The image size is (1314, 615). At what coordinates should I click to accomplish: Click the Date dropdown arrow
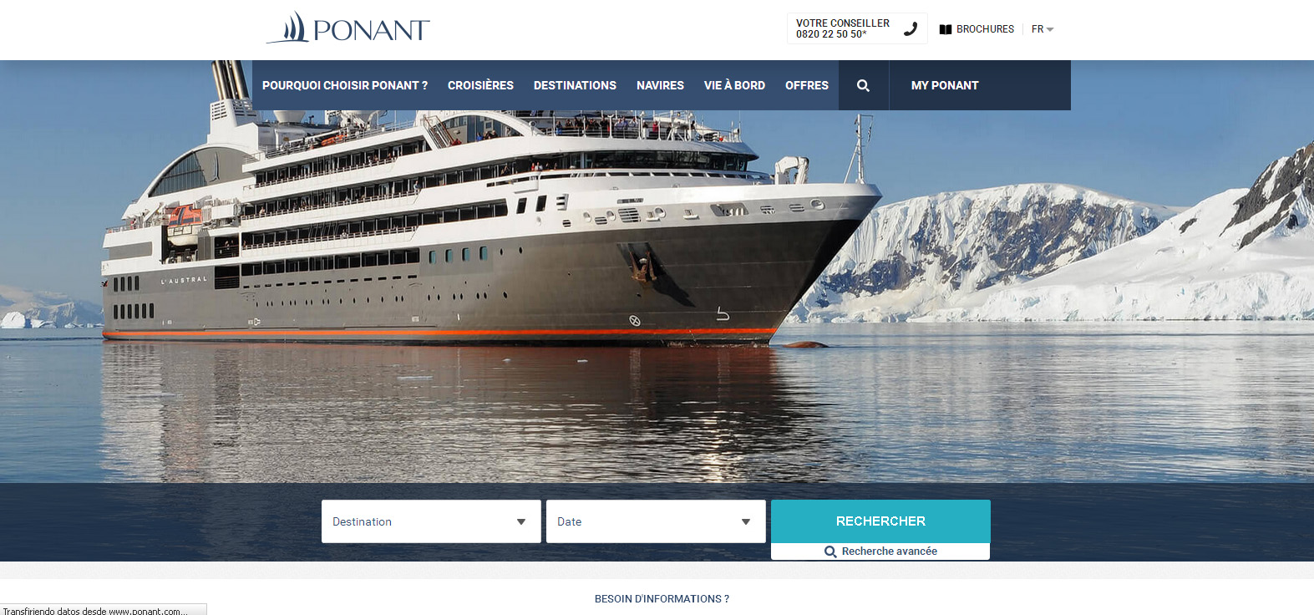(x=746, y=522)
